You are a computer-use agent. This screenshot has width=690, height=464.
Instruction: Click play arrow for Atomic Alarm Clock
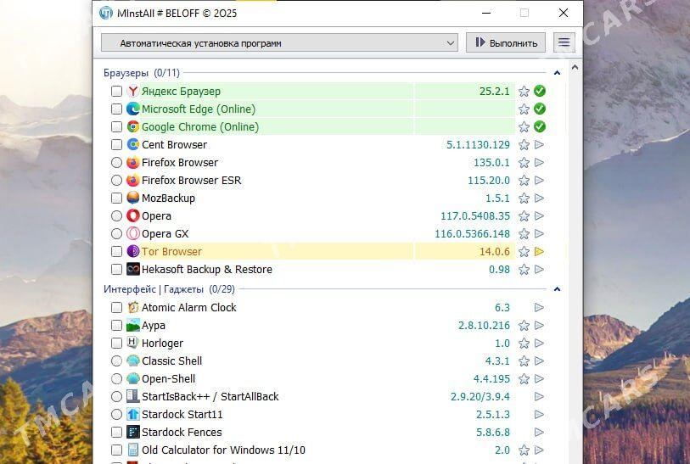(x=539, y=307)
